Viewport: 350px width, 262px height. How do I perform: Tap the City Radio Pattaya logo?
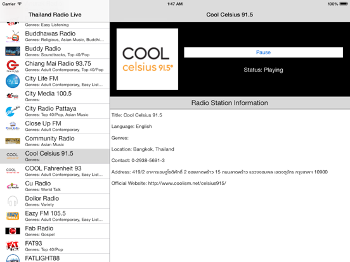(13, 111)
